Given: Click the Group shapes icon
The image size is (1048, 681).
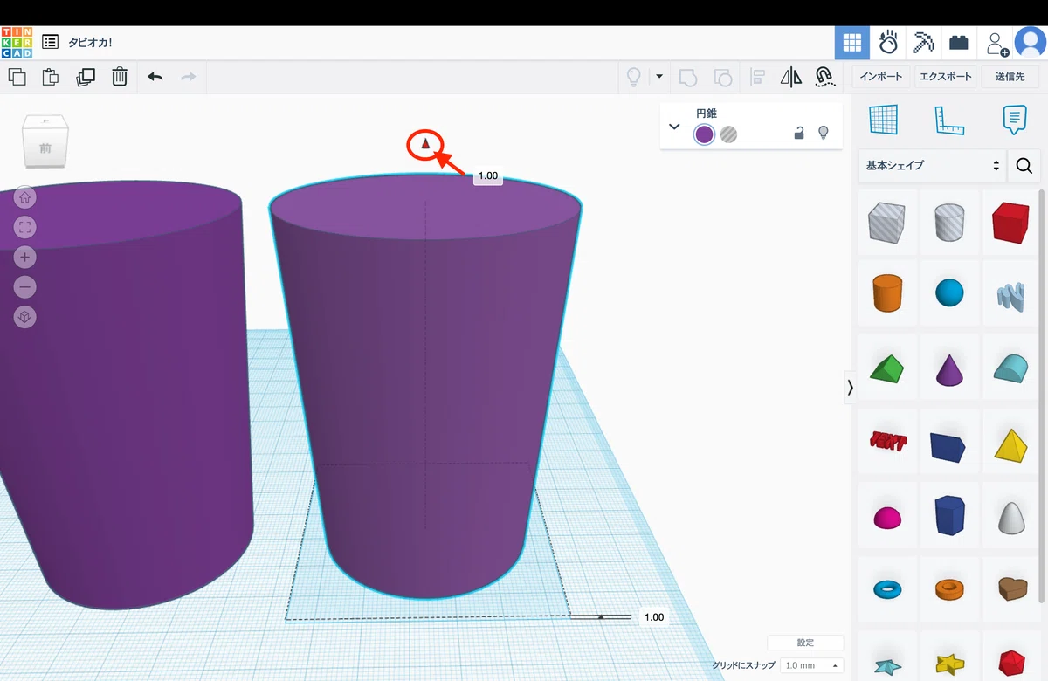Looking at the screenshot, I should point(688,77).
